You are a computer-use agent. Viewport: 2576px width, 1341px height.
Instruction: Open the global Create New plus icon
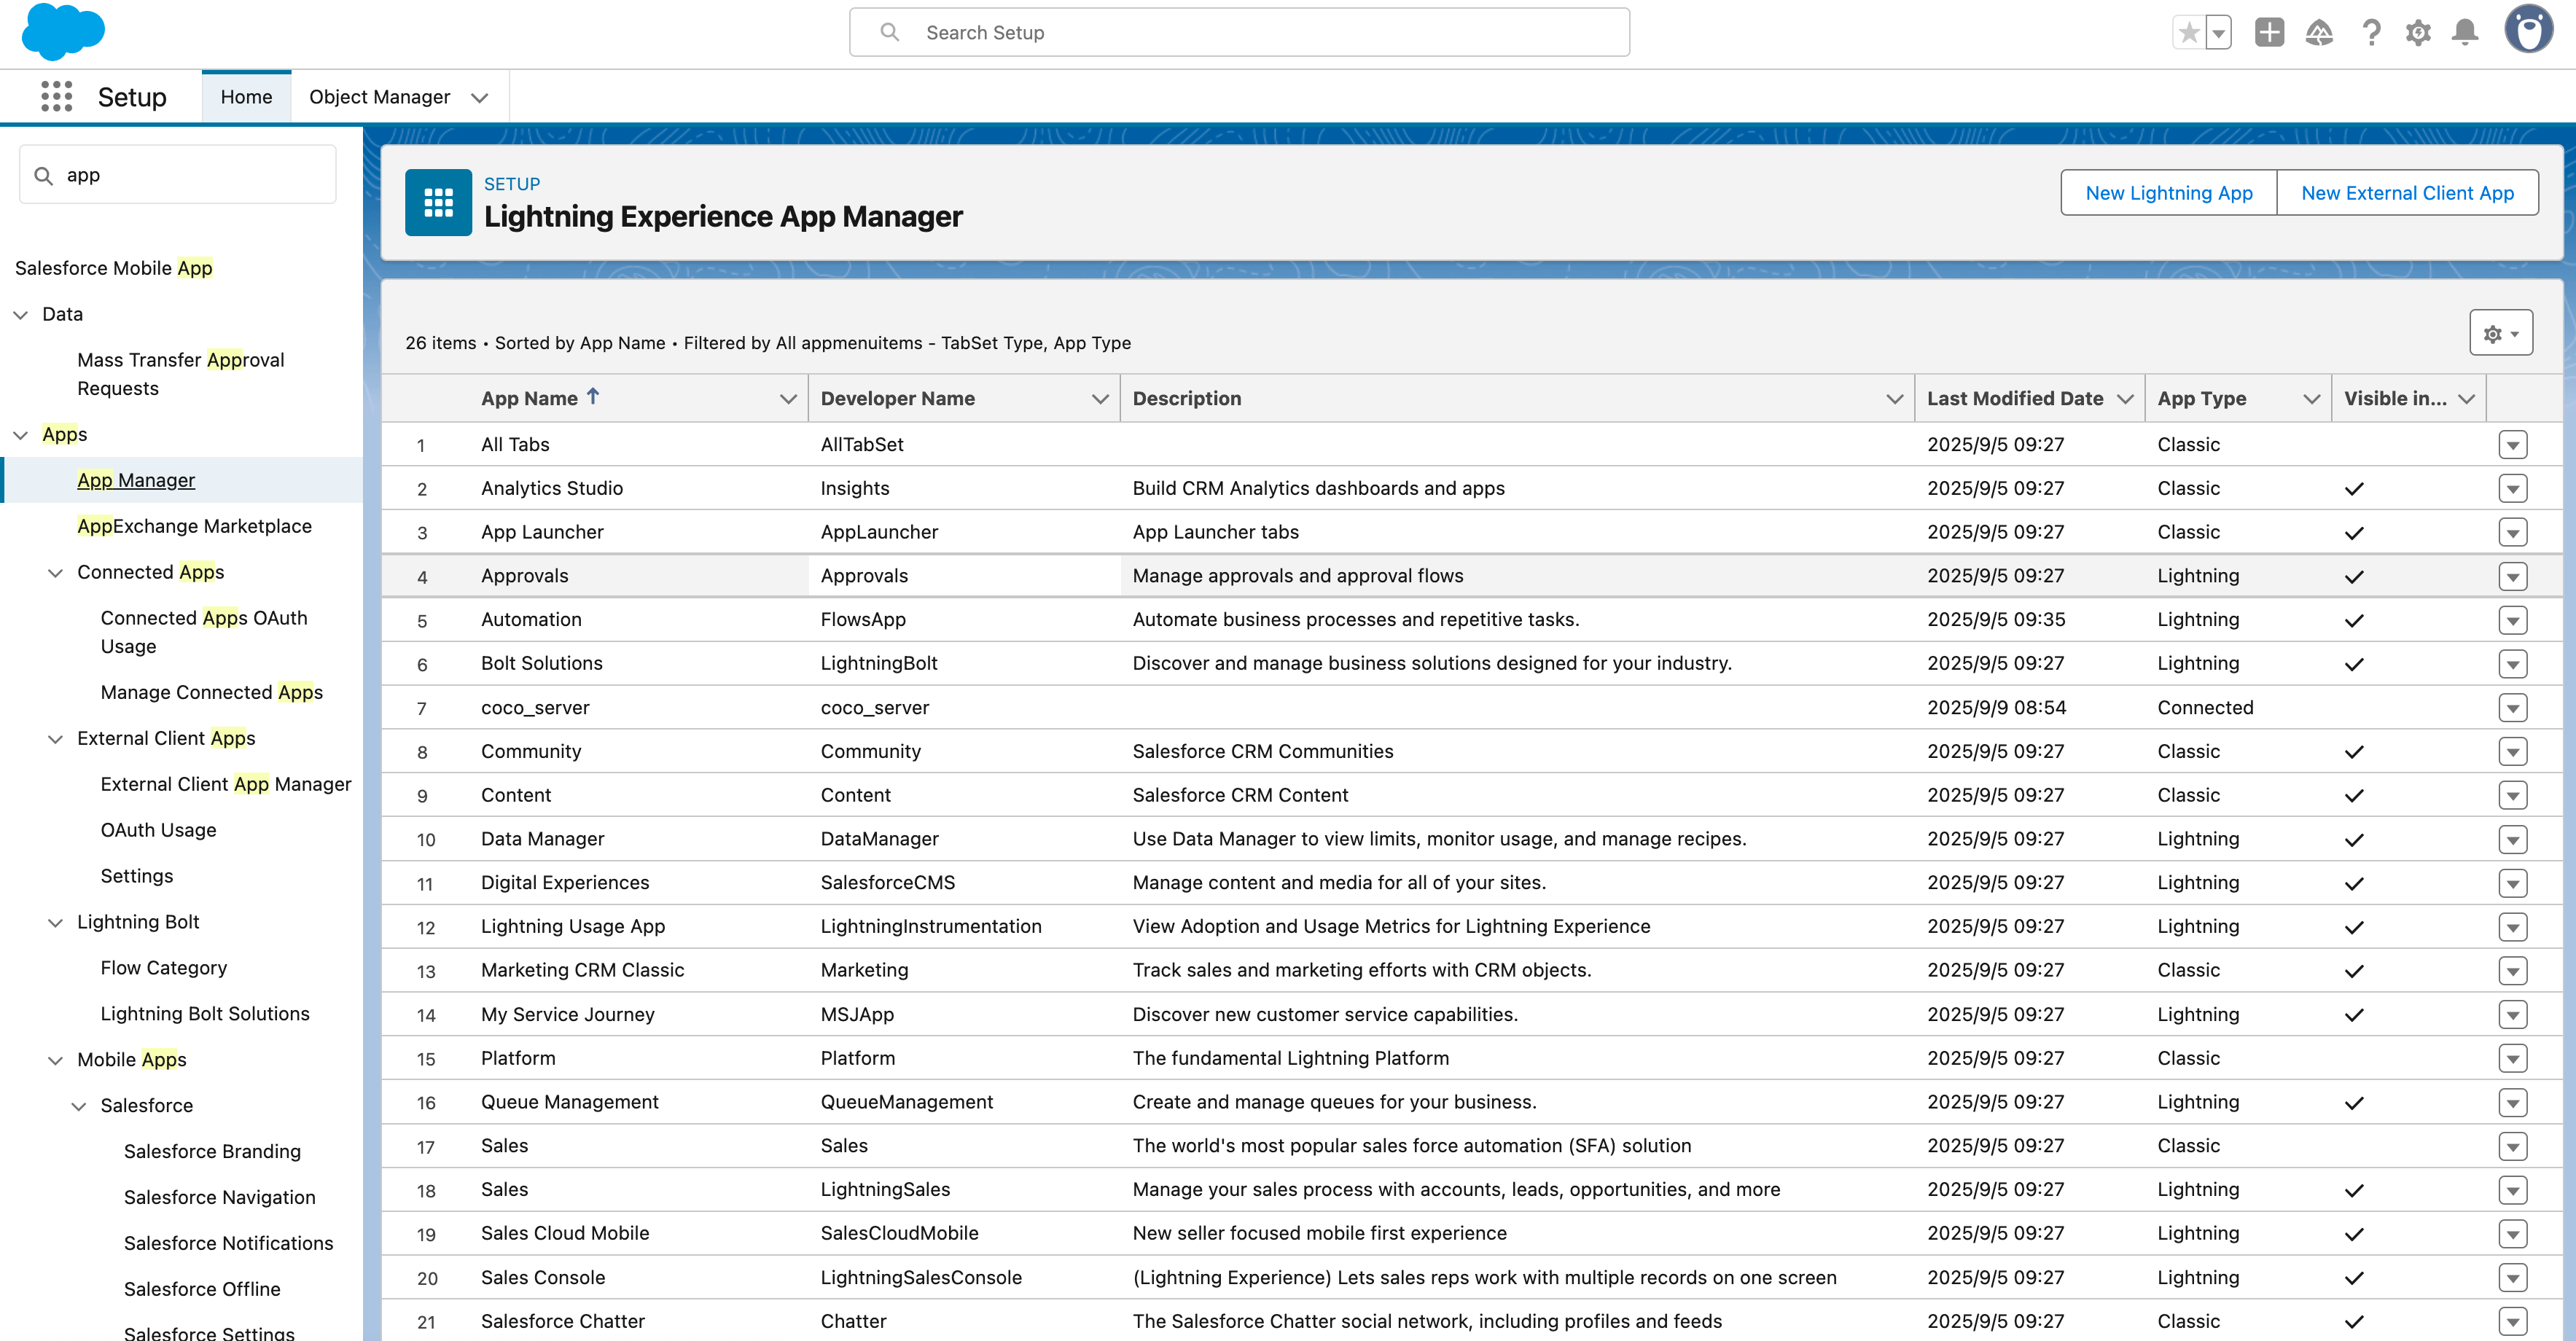2269,32
